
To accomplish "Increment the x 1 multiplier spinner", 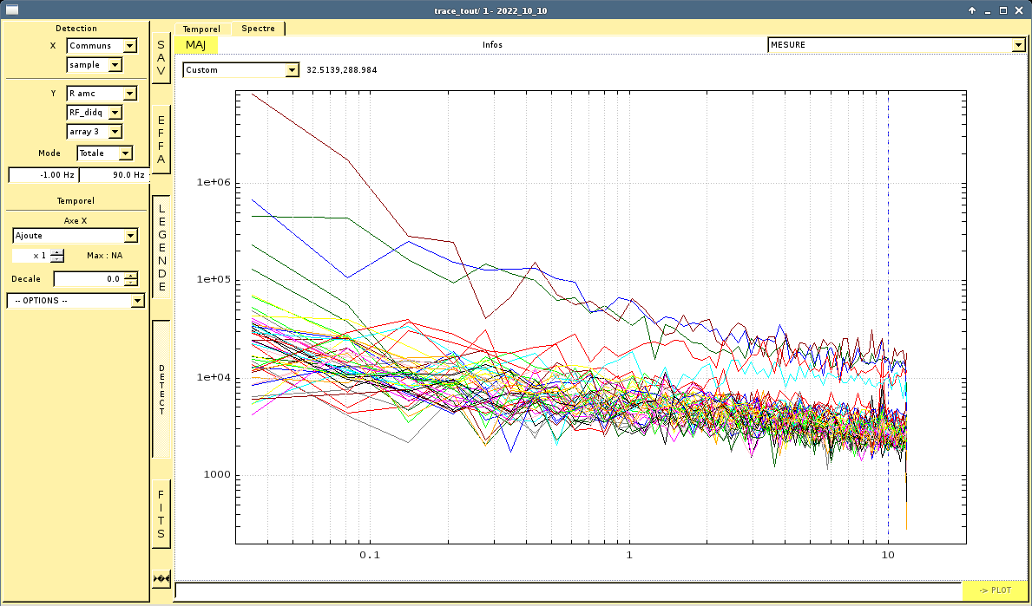I will tap(57, 252).
